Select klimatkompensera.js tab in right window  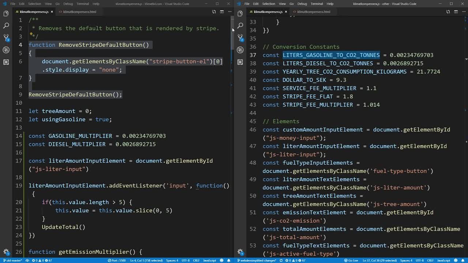[x=268, y=12]
